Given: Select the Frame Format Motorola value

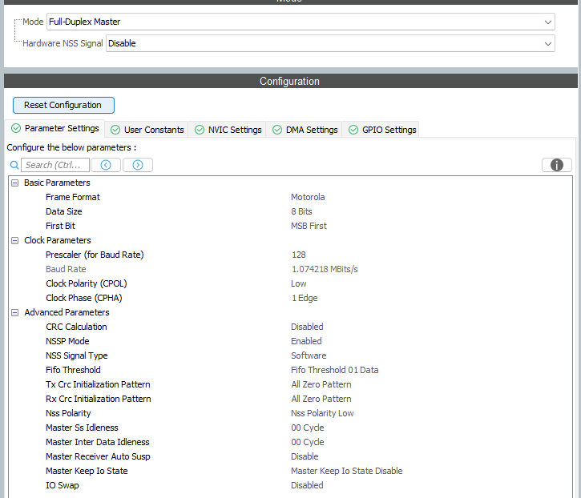Looking at the screenshot, I should pyautogui.click(x=308, y=197).
